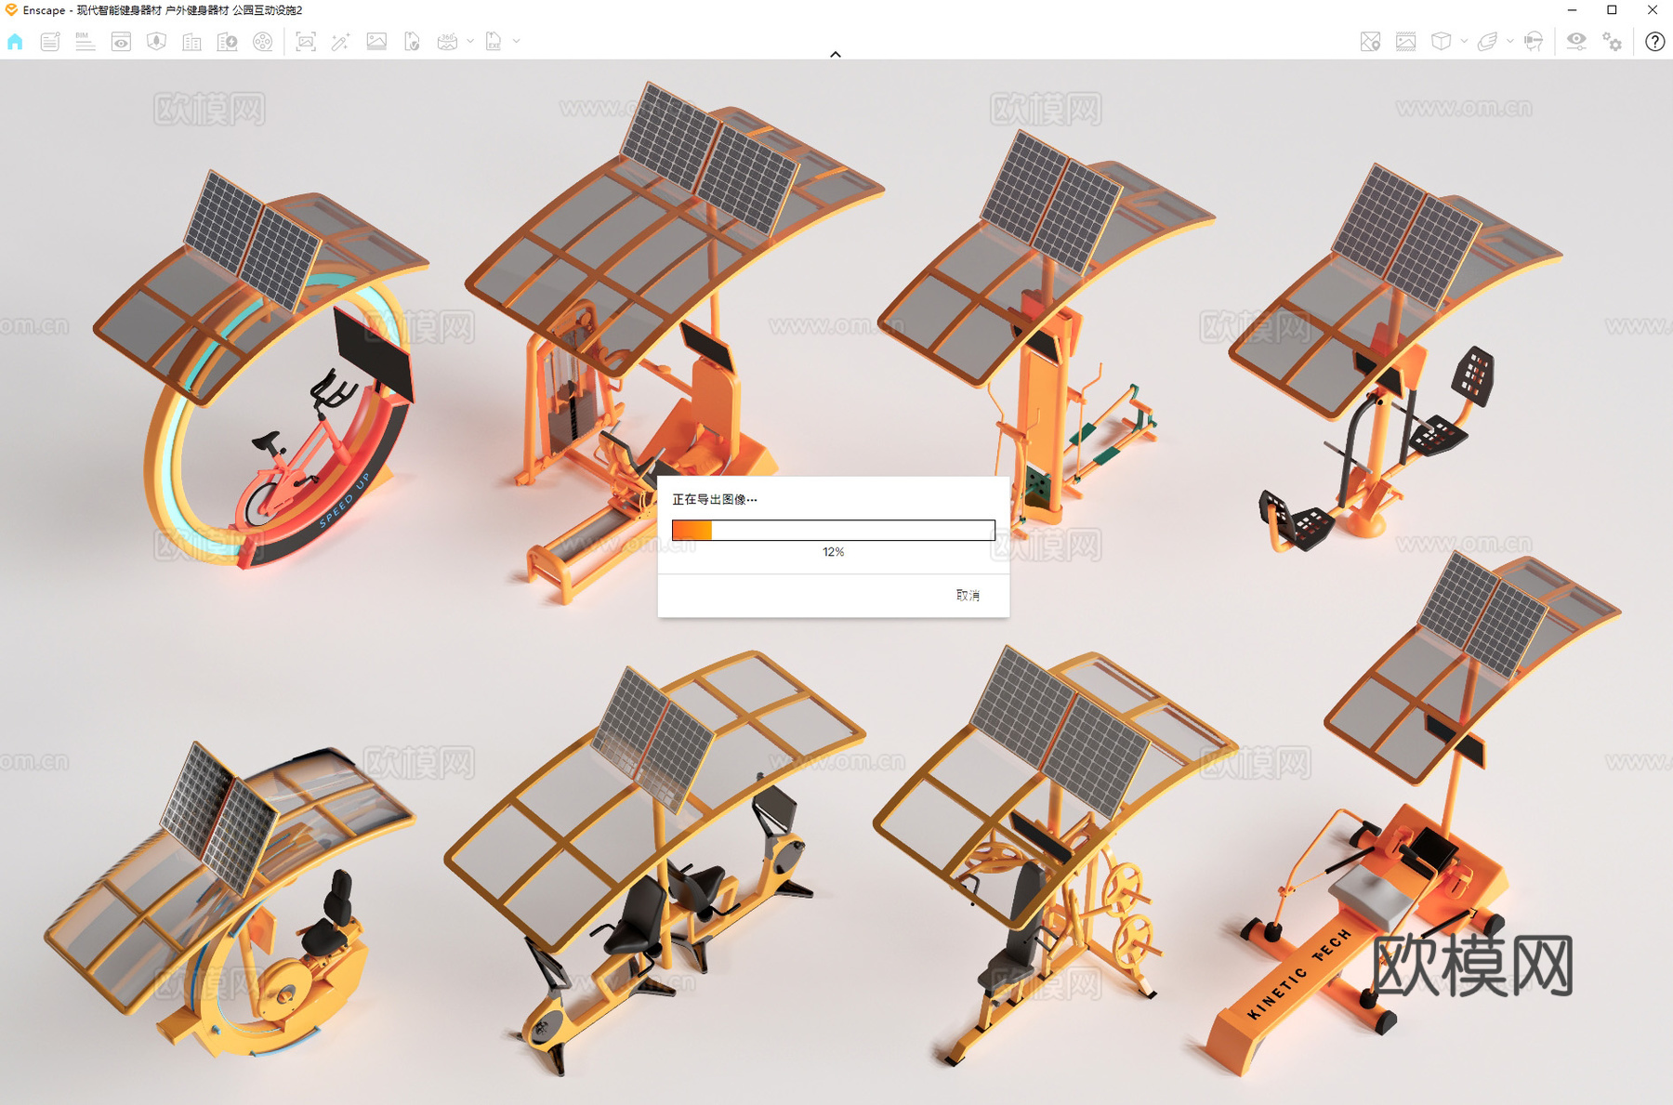
Task: Click the 12% progress text
Action: pyautogui.click(x=834, y=552)
